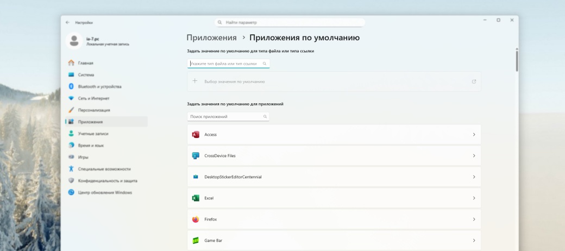Viewport: 565px width, 251px height.
Task: Click the Центр обновления Windows icon
Action: (71, 193)
